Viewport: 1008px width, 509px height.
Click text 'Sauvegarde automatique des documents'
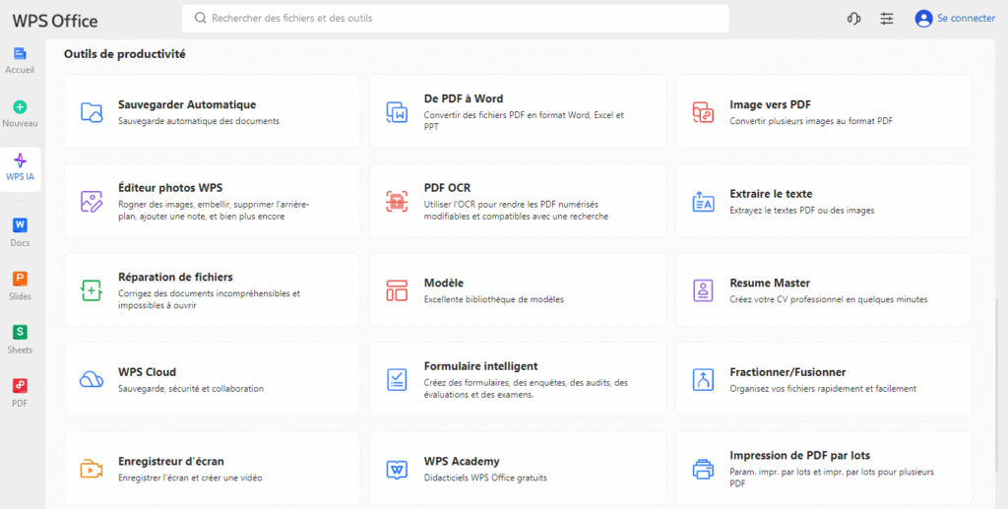click(199, 121)
